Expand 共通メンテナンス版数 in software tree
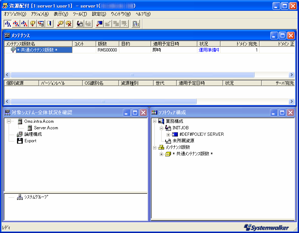Screen dimensions: 299x233 pos(162,154)
